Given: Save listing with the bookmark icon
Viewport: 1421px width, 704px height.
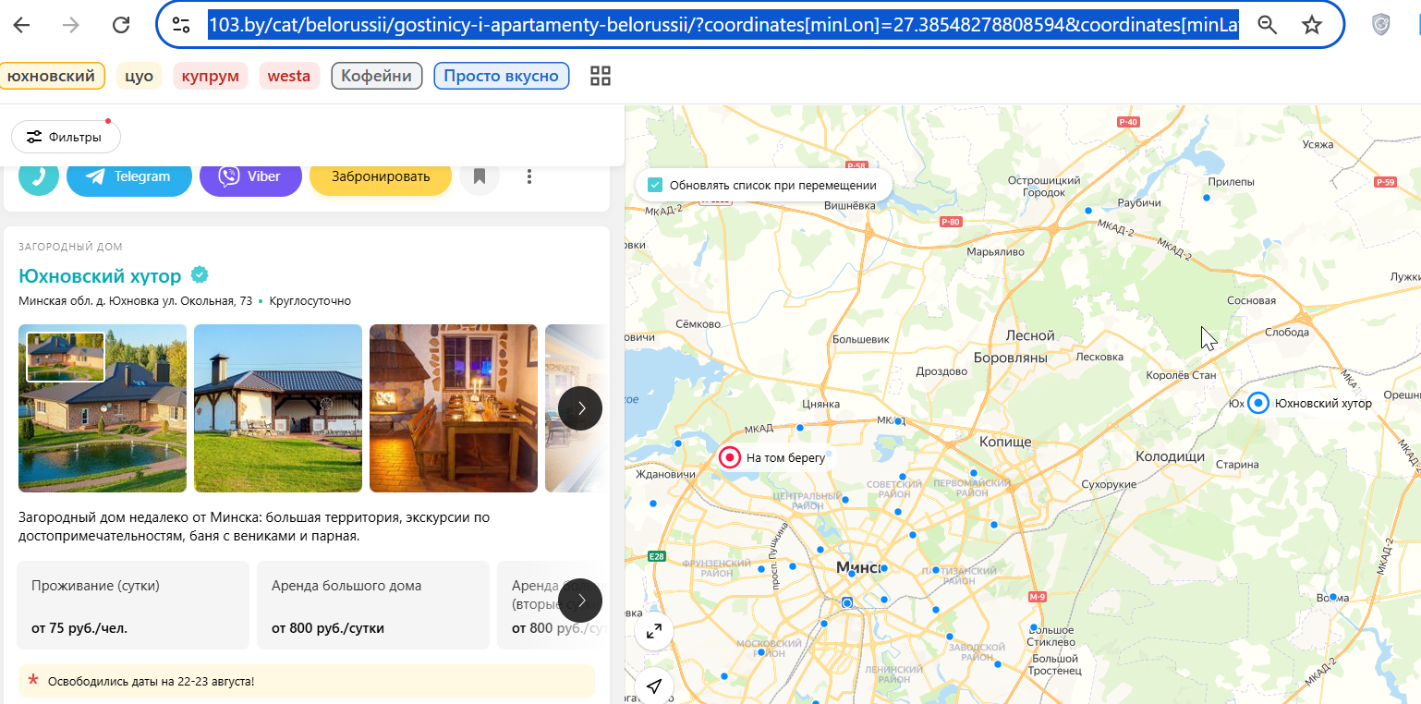Looking at the screenshot, I should click(x=480, y=176).
